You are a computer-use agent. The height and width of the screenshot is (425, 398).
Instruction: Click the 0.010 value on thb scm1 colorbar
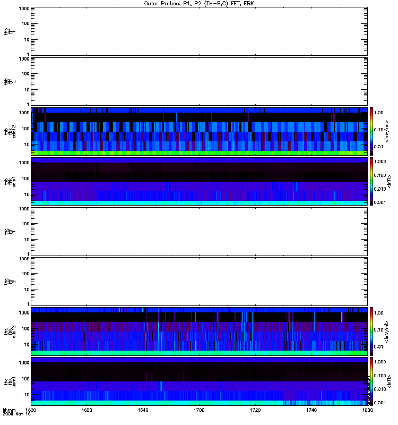(x=380, y=189)
